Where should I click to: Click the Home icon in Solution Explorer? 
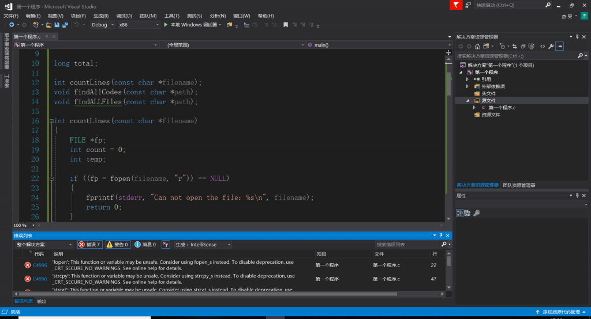coord(477,46)
